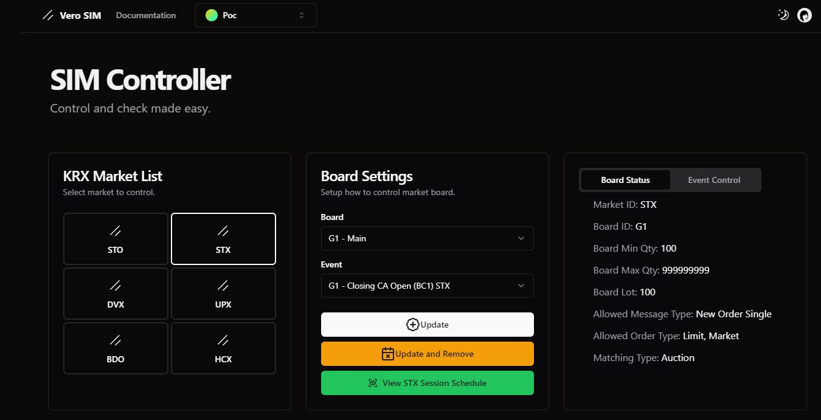
Task: Click the Event dropdown chevron arrow
Action: point(521,286)
